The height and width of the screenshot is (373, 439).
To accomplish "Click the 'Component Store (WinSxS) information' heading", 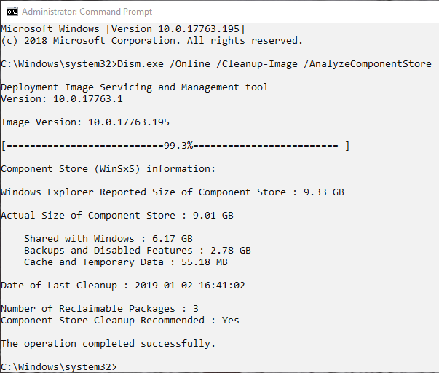I will click(x=108, y=169).
